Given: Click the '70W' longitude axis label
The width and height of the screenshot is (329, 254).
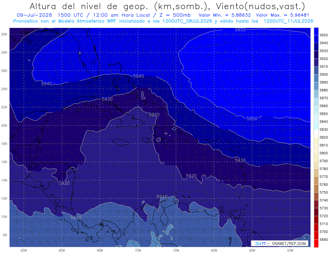Looking at the screenshot, I should [176, 250].
